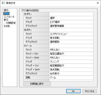Select the 選択解除 value cell
This screenshot has height=95, width=101.
point(71,42)
